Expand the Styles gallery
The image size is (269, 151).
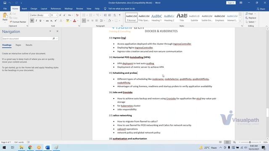coord(240,21)
